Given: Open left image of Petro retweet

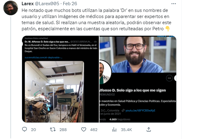Looking at the screenshot, I should 60,79.
